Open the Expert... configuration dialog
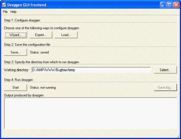 (x=41, y=35)
